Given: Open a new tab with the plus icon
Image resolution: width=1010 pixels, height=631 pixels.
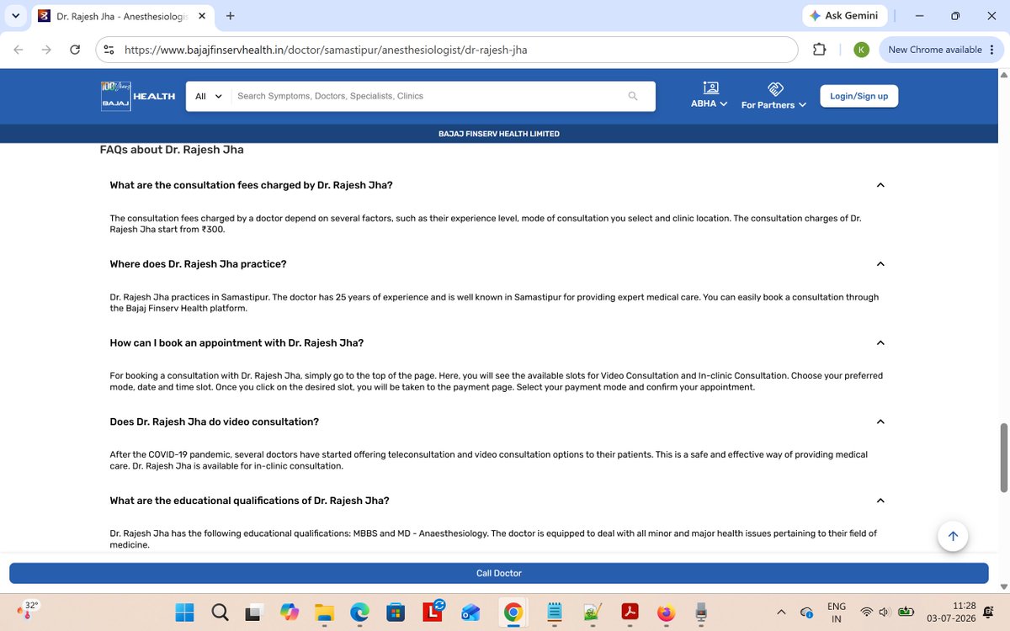Looking at the screenshot, I should [x=230, y=15].
